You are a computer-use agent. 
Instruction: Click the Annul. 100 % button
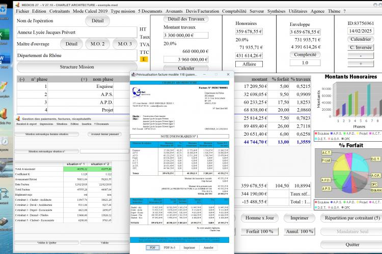coord(299,232)
